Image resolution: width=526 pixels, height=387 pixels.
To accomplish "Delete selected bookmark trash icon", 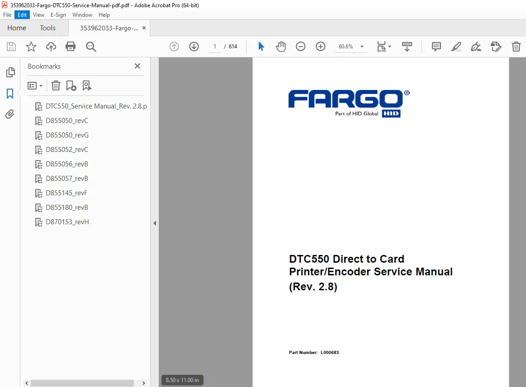I will [x=56, y=86].
